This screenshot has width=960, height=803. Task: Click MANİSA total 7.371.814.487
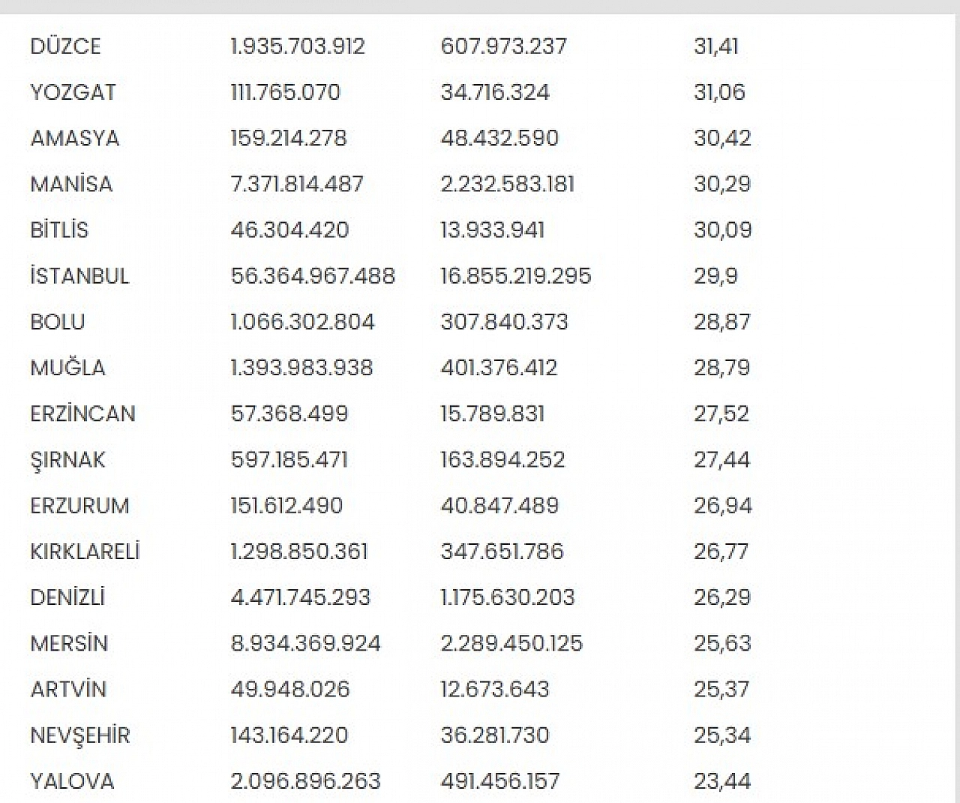(x=297, y=184)
